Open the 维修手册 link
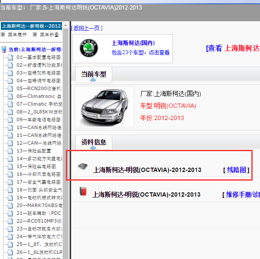This screenshot has height=259, width=260. (243, 194)
